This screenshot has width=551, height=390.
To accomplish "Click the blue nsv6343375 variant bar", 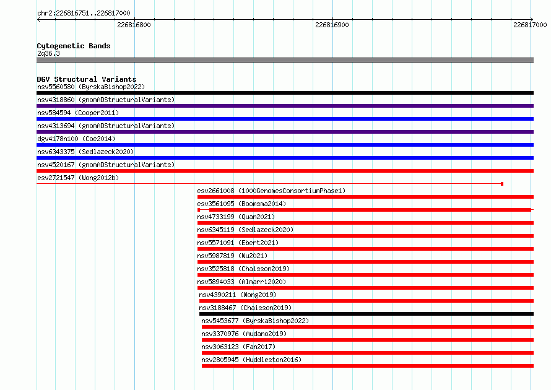I will tap(285, 158).
